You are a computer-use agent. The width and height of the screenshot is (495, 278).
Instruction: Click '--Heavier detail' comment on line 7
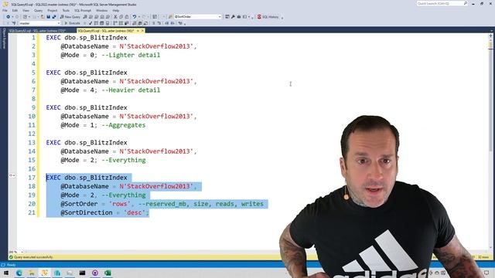click(131, 90)
